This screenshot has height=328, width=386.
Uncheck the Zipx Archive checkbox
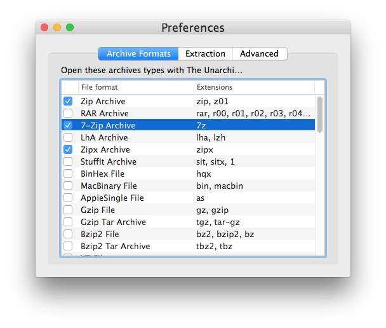pos(68,149)
